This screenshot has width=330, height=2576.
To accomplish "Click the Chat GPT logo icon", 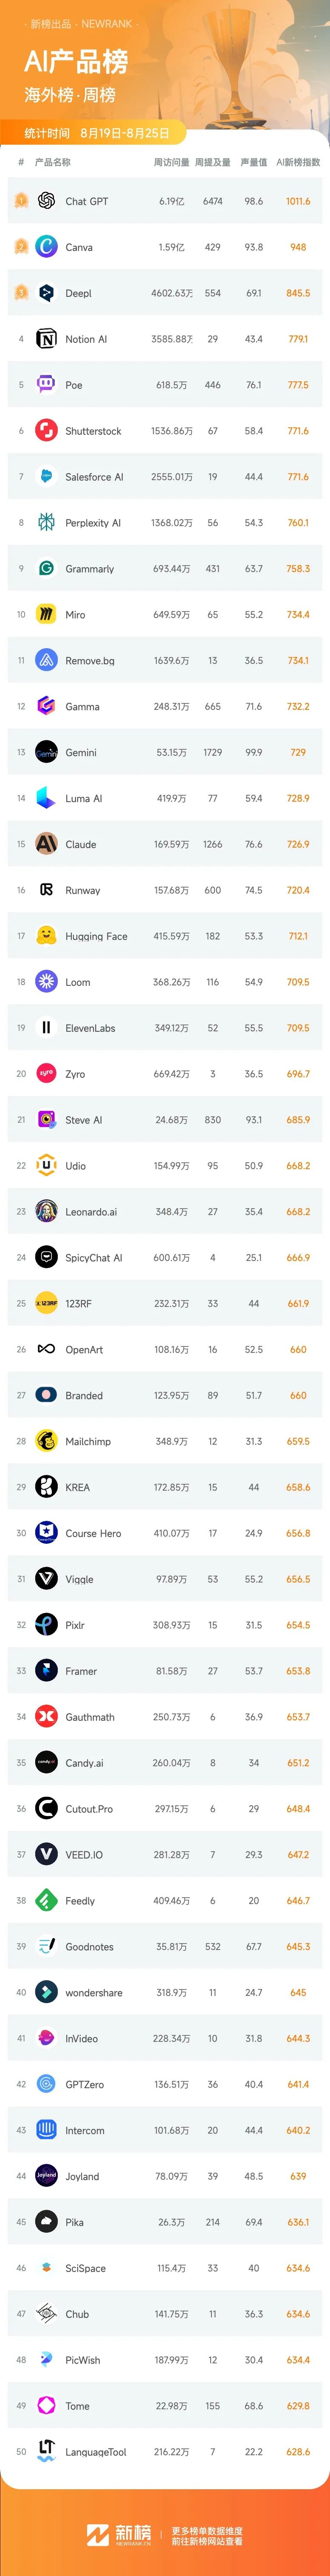I will click(x=46, y=201).
